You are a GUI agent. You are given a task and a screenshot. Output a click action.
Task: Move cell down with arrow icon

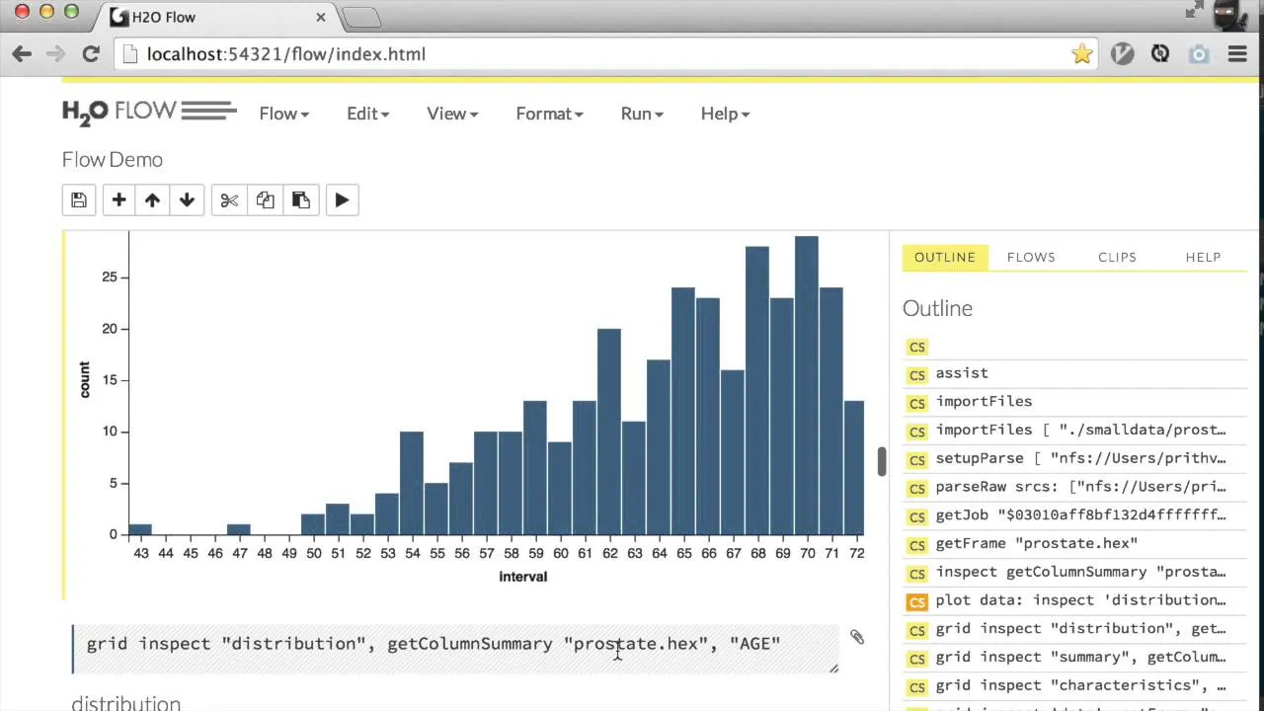point(187,200)
